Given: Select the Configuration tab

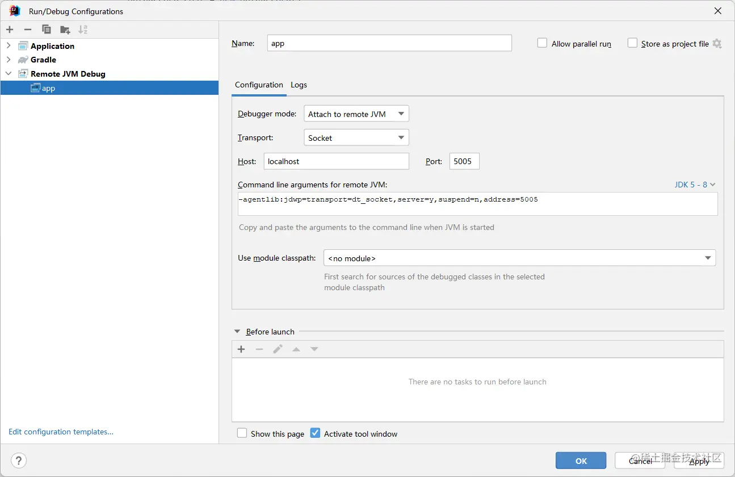Looking at the screenshot, I should [x=259, y=85].
